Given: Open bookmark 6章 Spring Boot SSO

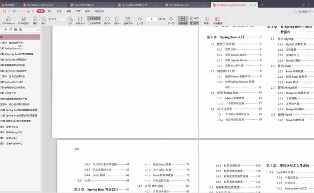Looking at the screenshot, I should point(11,82).
